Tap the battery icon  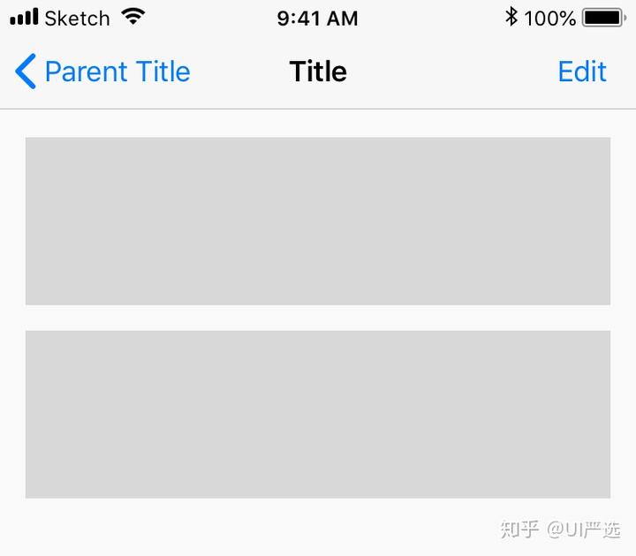click(604, 18)
